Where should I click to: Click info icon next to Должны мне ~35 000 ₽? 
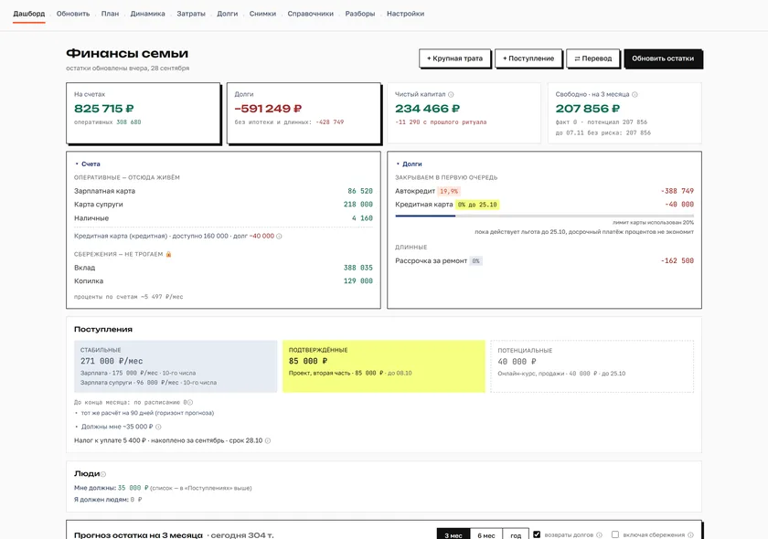[158, 427]
